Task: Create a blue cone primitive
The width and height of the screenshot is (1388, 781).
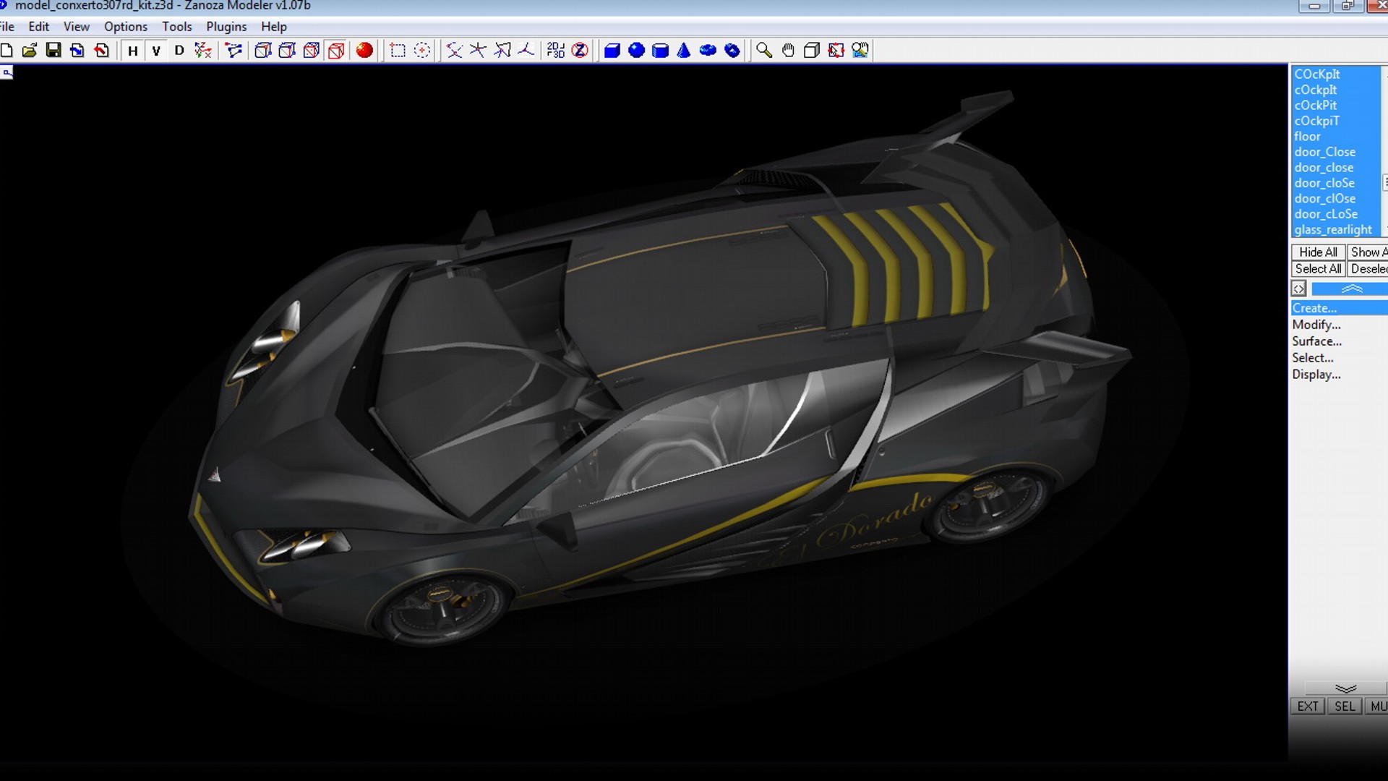Action: [x=684, y=50]
